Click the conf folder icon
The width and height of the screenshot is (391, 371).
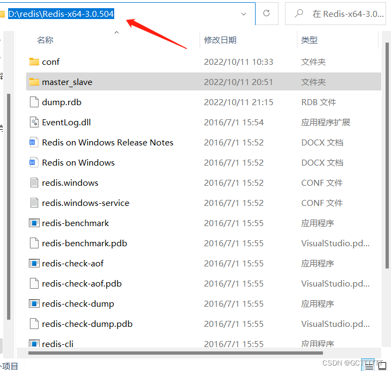tap(34, 62)
